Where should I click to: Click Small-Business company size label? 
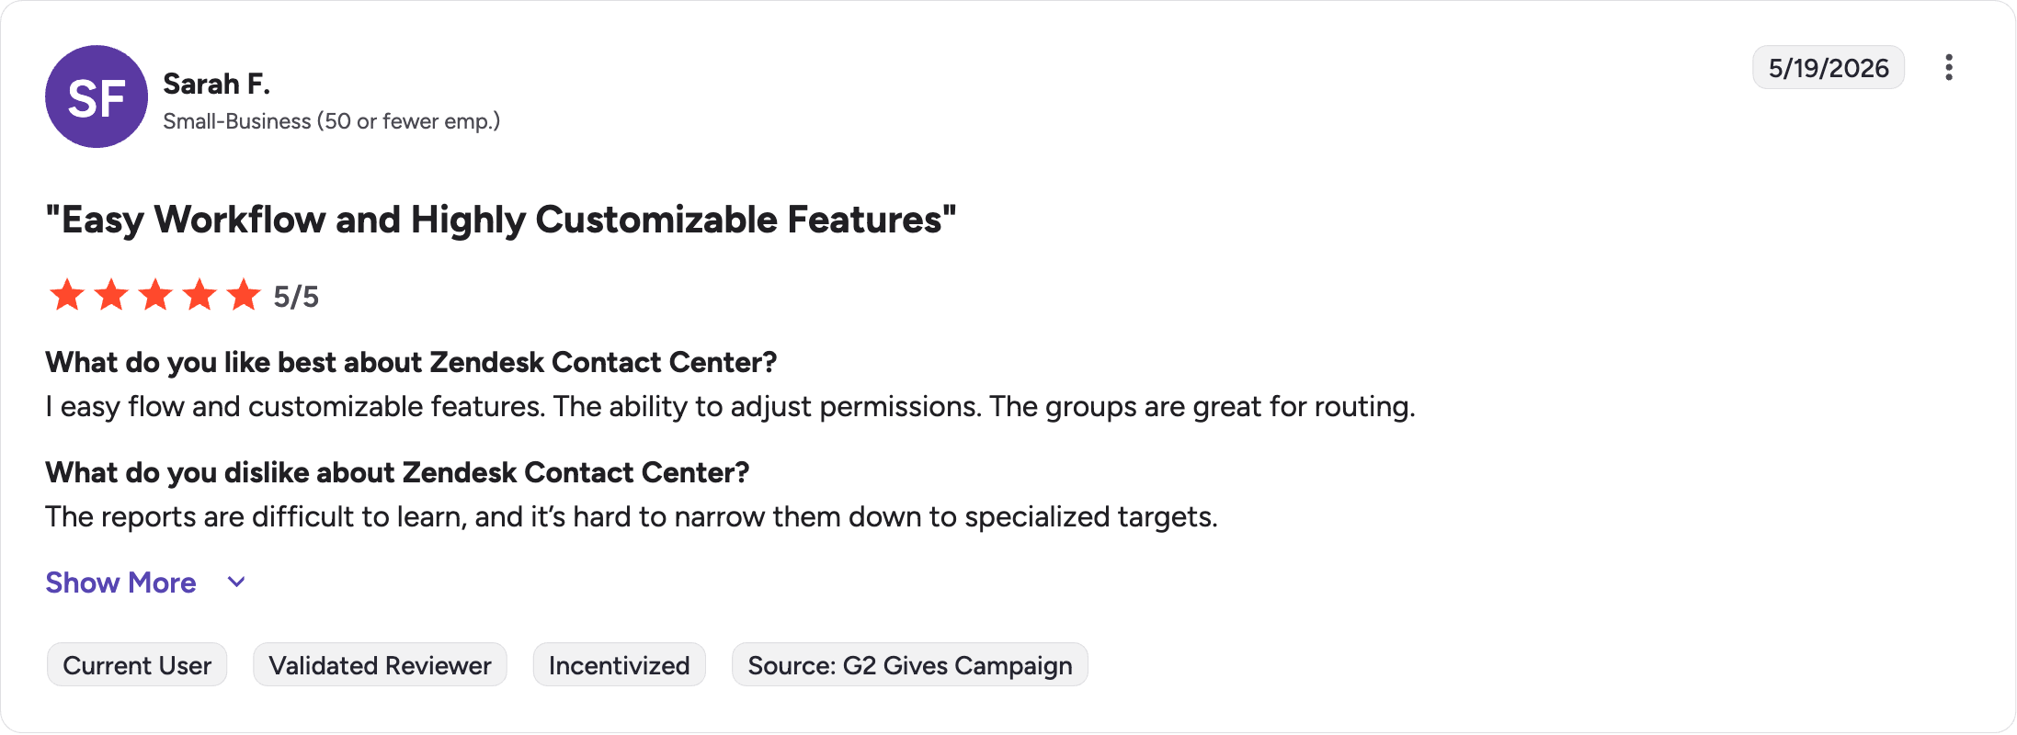[331, 121]
